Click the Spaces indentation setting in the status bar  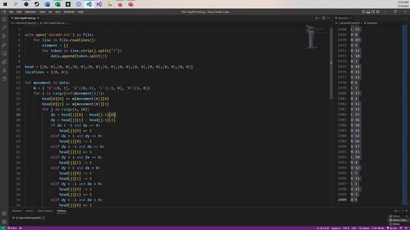(336, 228)
